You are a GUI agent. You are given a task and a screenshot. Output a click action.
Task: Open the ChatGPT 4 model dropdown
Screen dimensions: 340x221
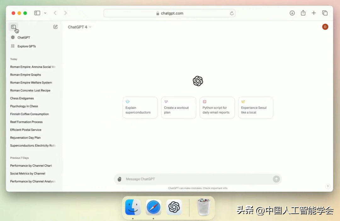point(79,27)
